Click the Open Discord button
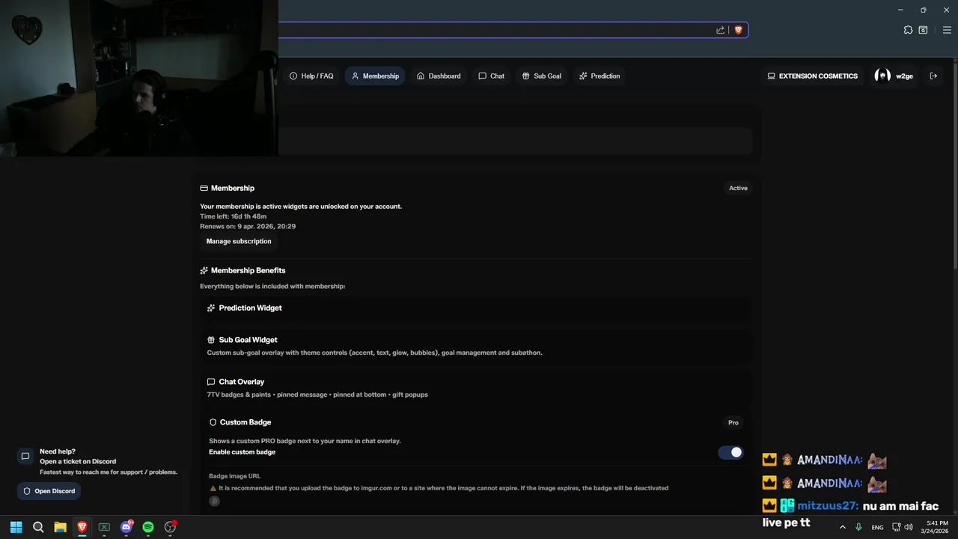 coord(49,491)
